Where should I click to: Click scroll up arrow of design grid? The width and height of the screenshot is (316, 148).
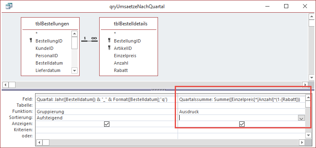308,98
